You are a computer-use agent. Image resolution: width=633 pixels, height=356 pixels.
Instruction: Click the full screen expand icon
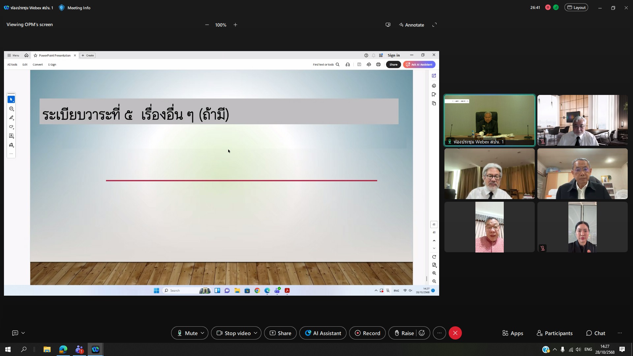(435, 25)
